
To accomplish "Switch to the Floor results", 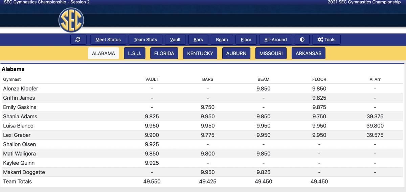I will pyautogui.click(x=246, y=40).
